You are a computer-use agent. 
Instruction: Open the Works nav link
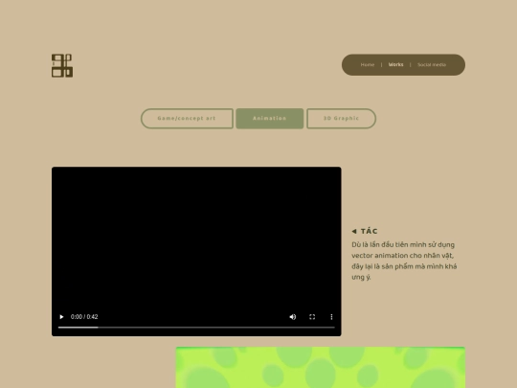(395, 65)
